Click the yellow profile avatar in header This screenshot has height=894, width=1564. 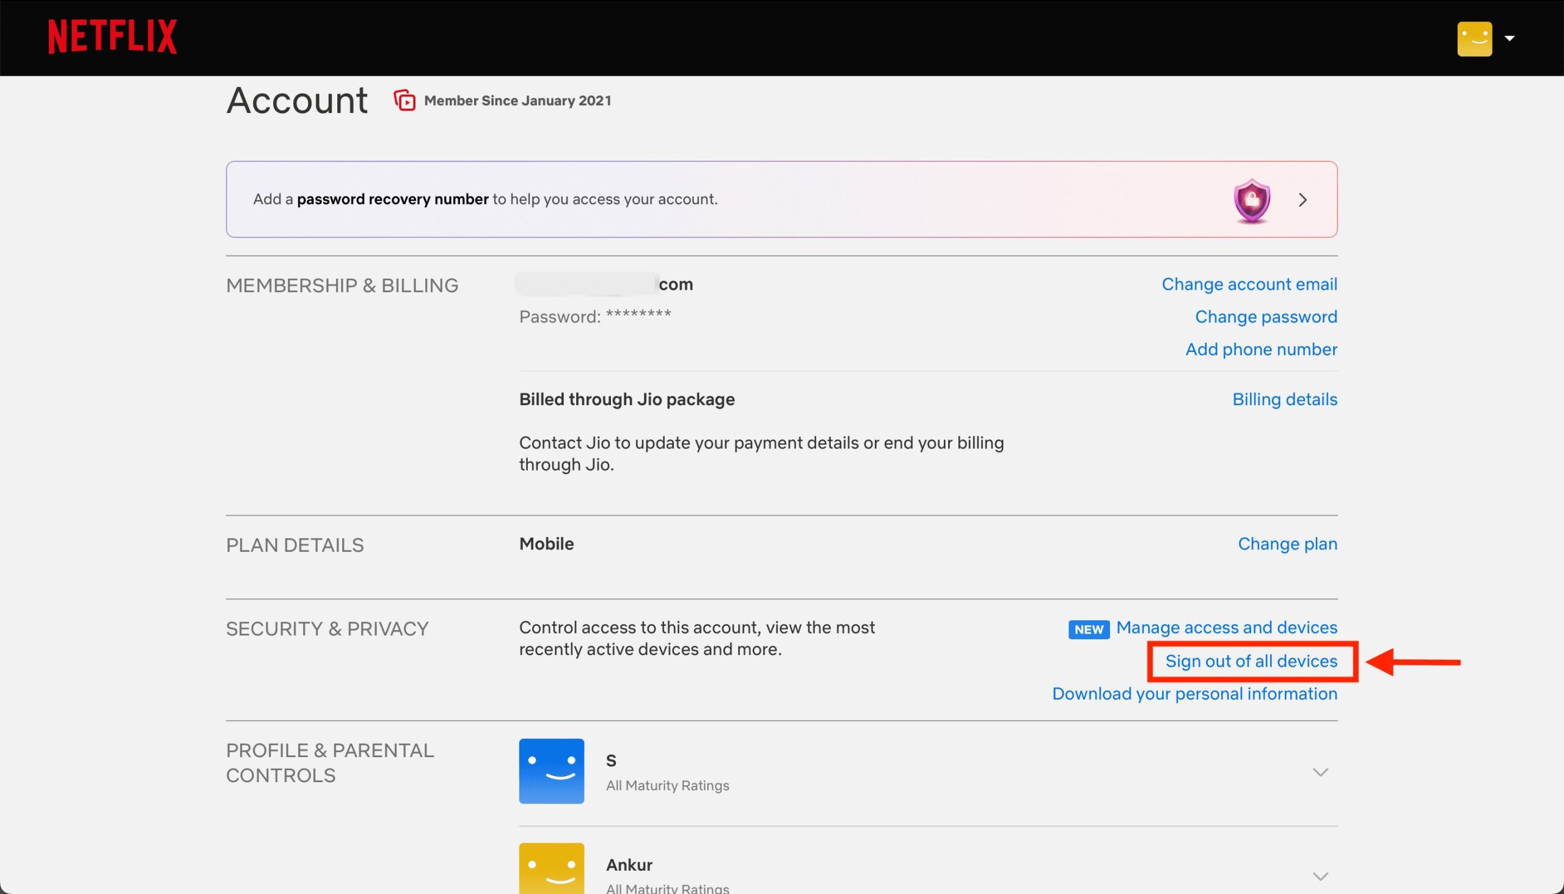pyautogui.click(x=1474, y=38)
